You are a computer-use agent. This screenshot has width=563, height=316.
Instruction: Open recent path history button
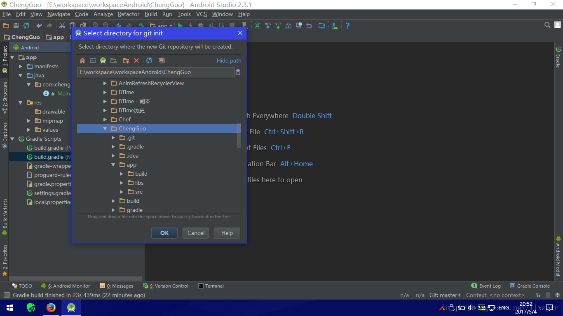pyautogui.click(x=238, y=72)
